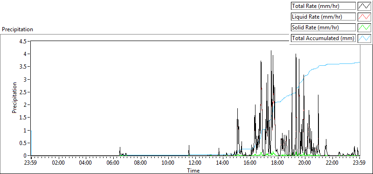Click the first 23:59 marker at axis start

click(31, 163)
